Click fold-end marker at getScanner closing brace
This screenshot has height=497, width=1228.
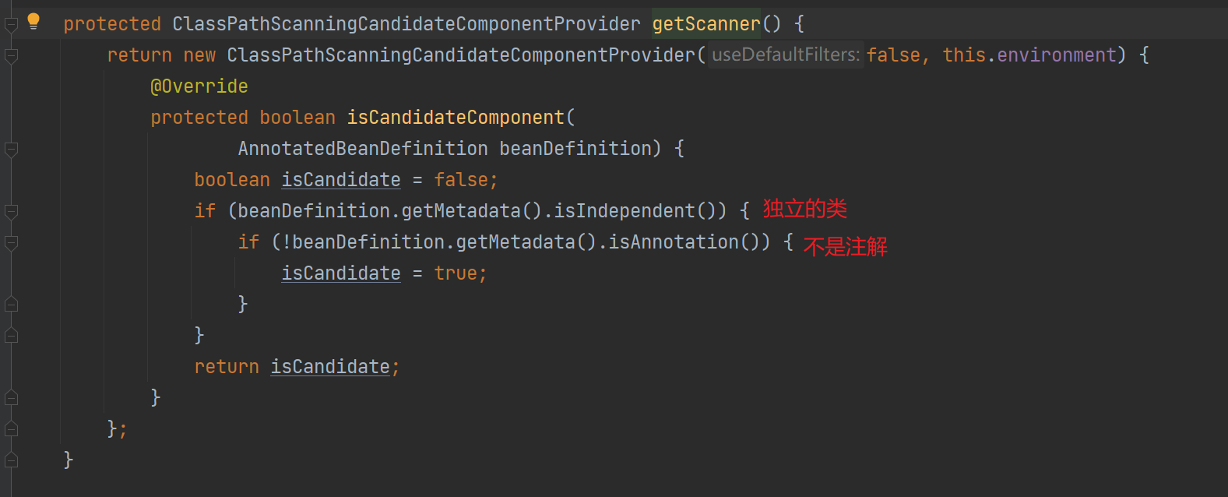click(x=11, y=460)
